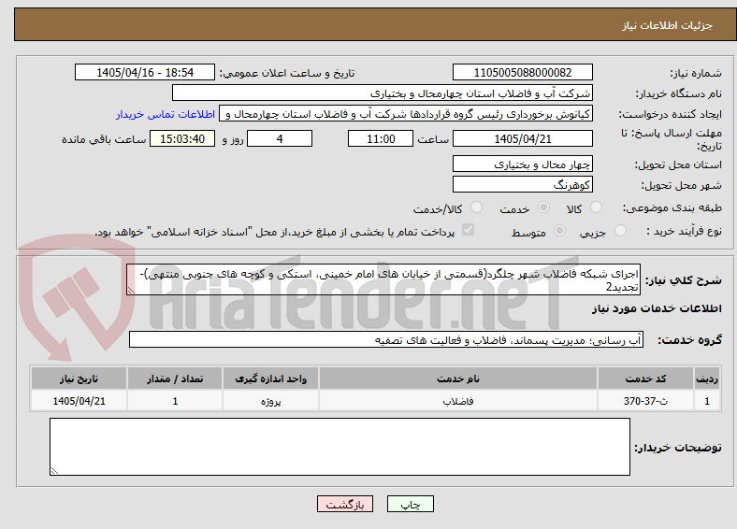Click the unit cell پروژه
This screenshot has height=529, width=737.
(x=270, y=401)
